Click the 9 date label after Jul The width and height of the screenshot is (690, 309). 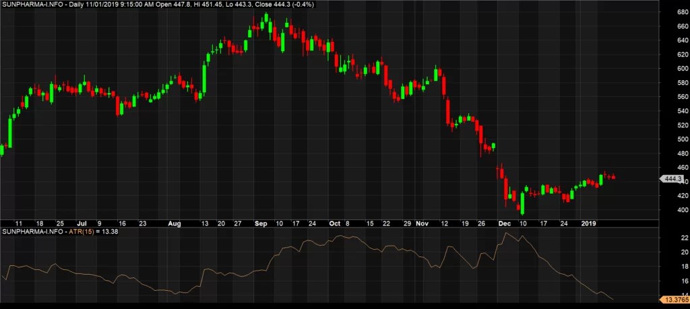100,224
